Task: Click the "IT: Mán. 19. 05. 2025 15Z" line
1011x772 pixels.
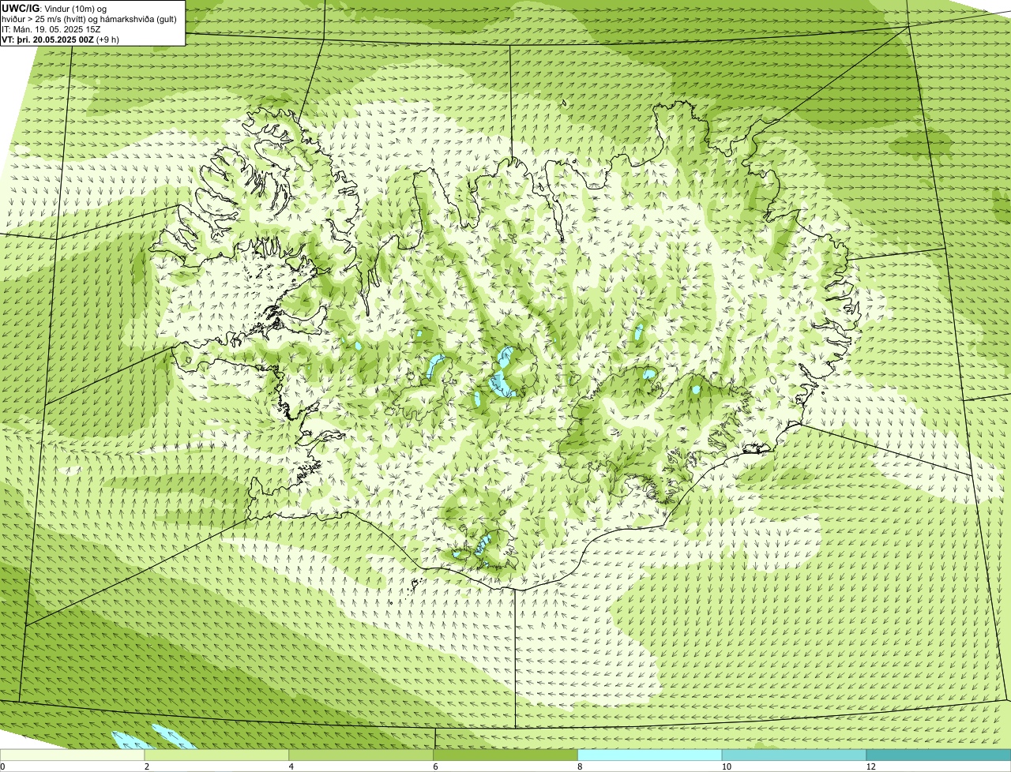Action: tap(51, 29)
